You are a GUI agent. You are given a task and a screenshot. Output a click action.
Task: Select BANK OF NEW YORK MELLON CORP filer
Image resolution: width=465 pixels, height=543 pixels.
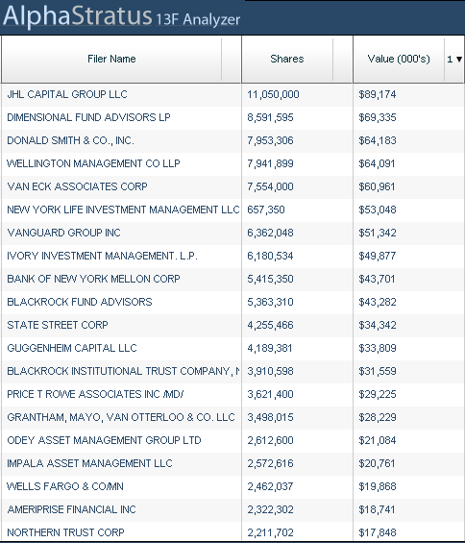(93, 279)
